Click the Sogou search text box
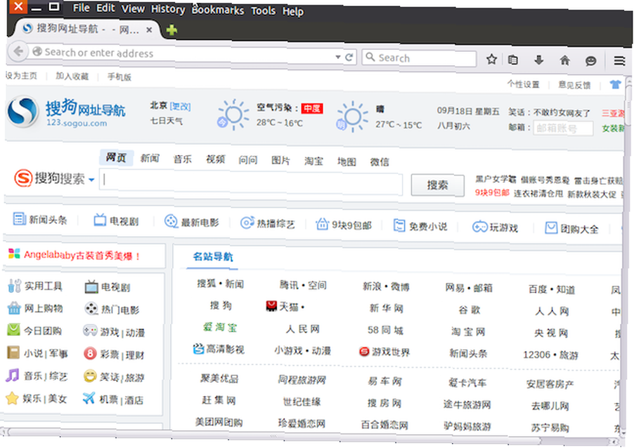Screen dimensions: 634x448 [251, 184]
